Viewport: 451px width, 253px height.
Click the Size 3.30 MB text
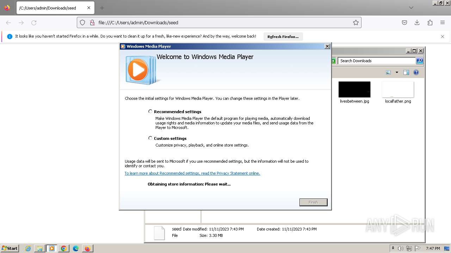pos(211,235)
